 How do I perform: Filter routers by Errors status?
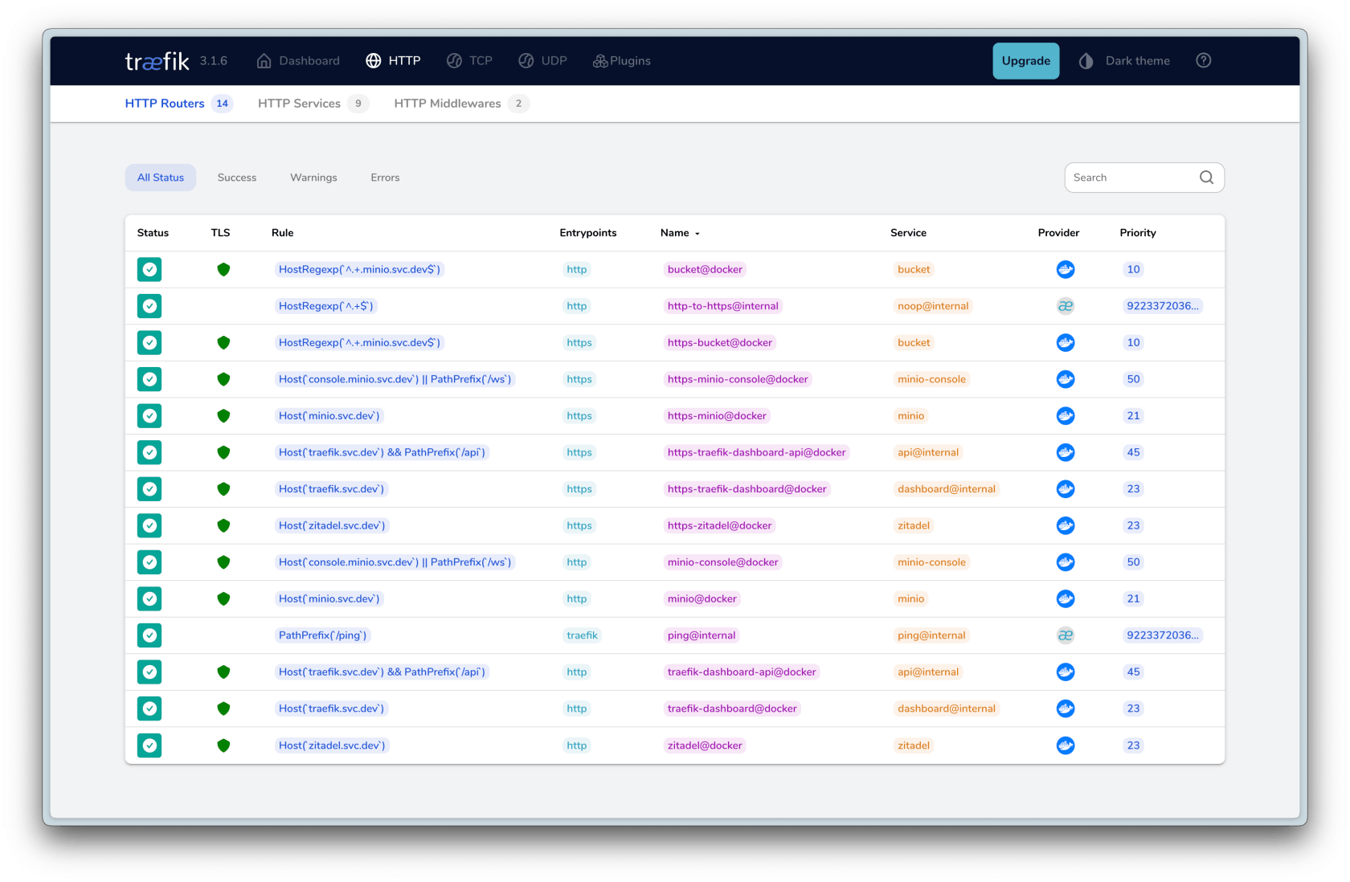coord(385,178)
